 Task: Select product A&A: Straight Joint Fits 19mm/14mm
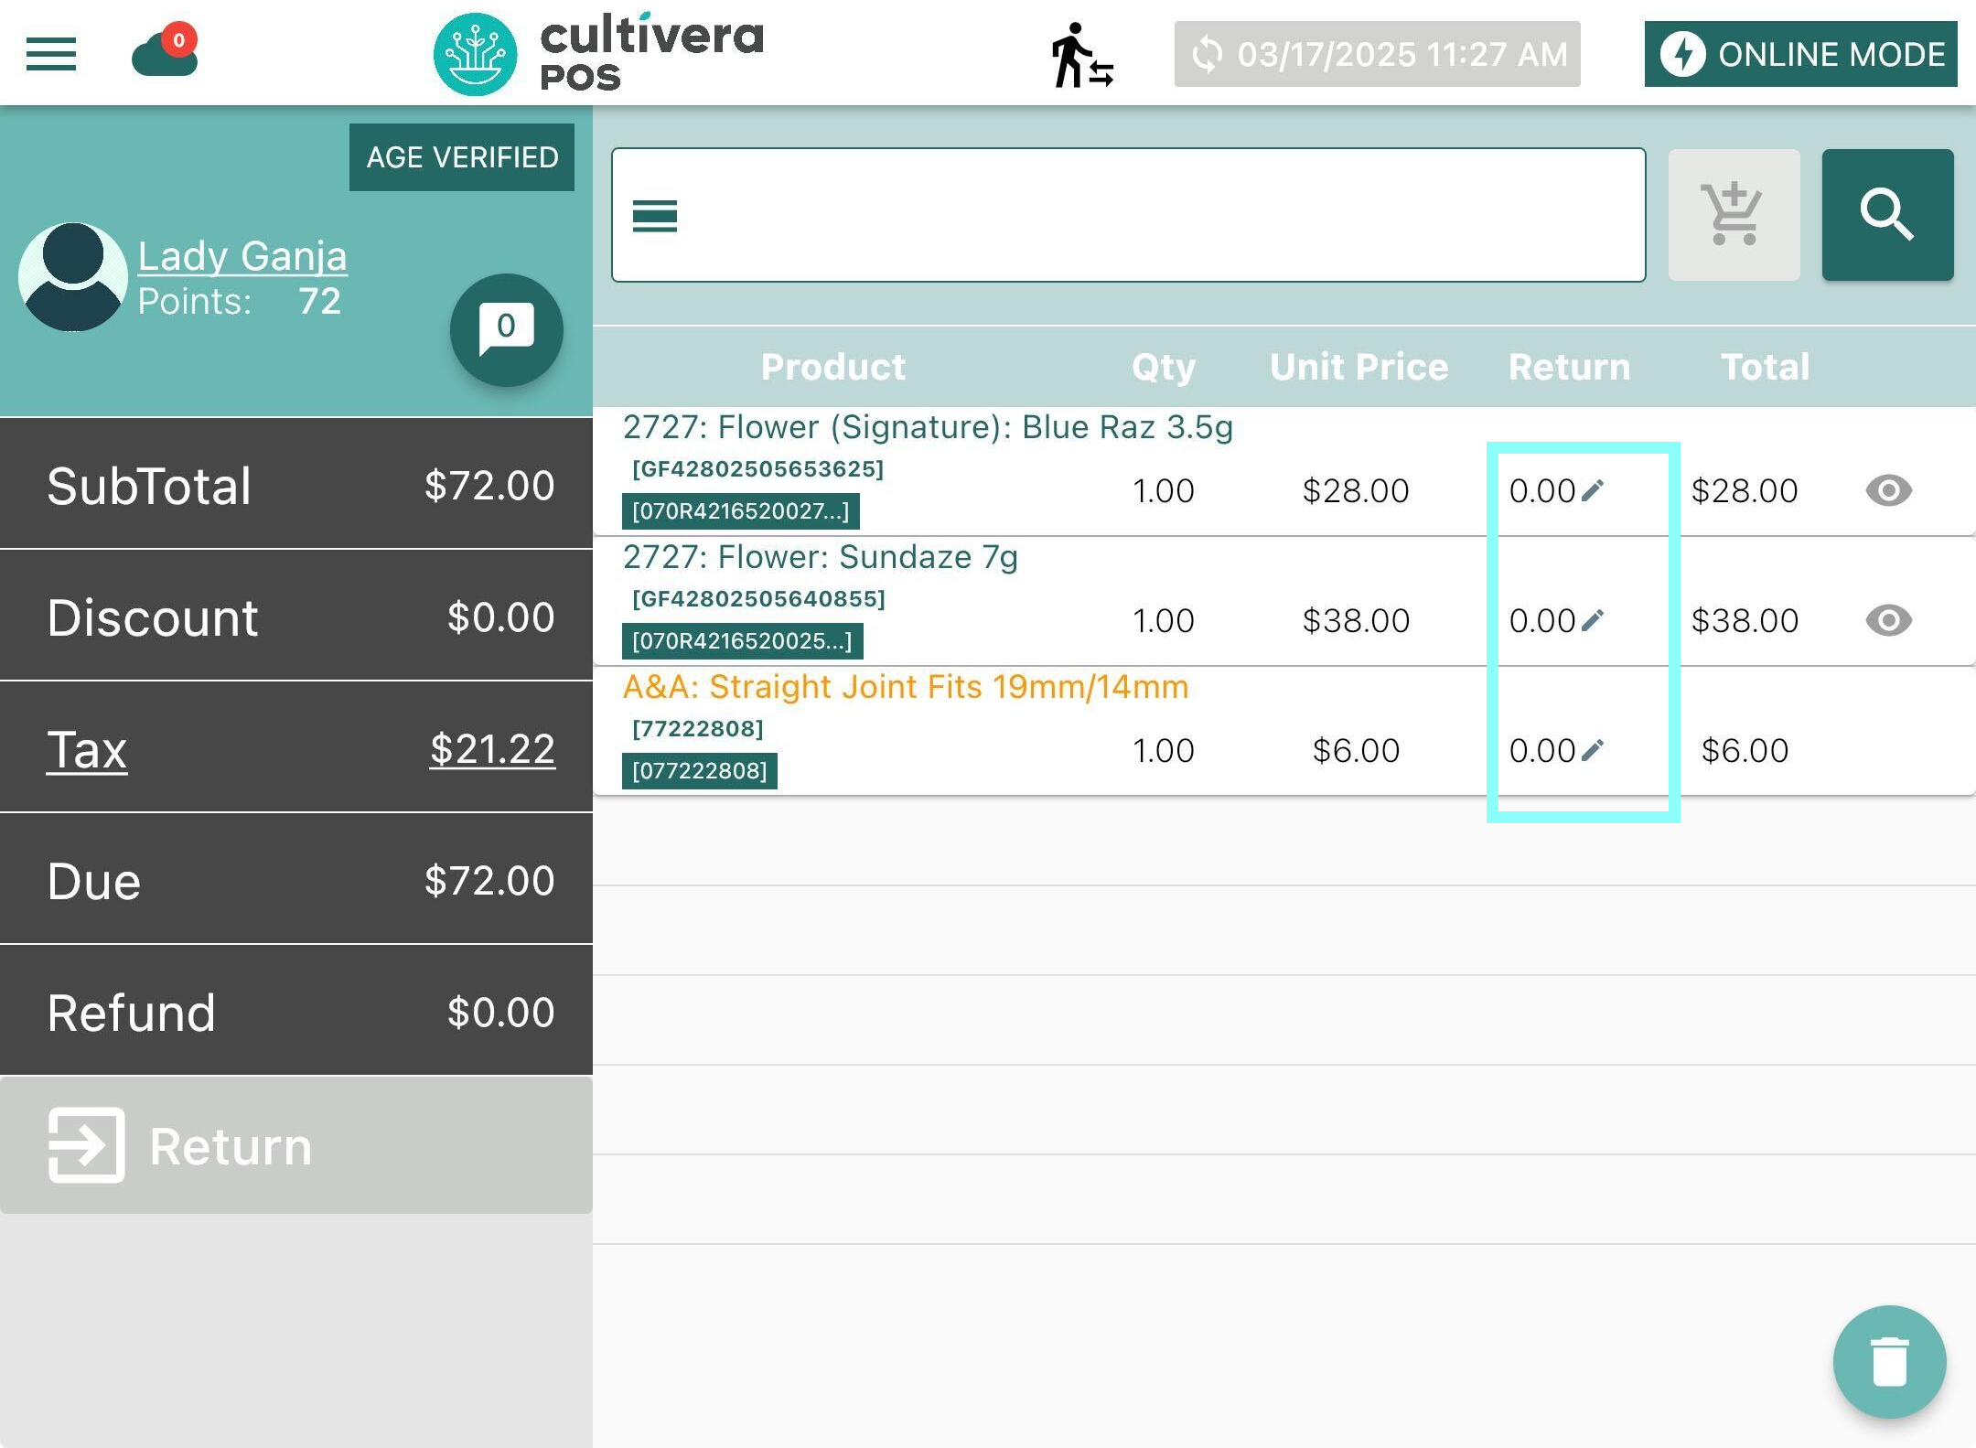tap(906, 687)
